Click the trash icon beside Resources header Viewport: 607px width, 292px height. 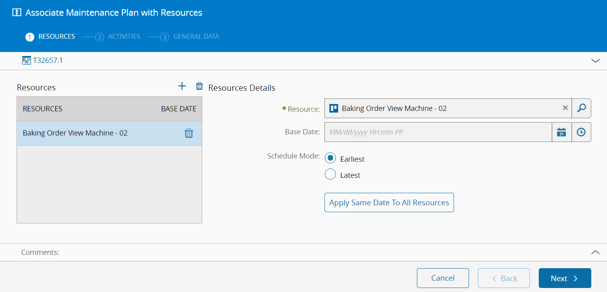tap(199, 86)
